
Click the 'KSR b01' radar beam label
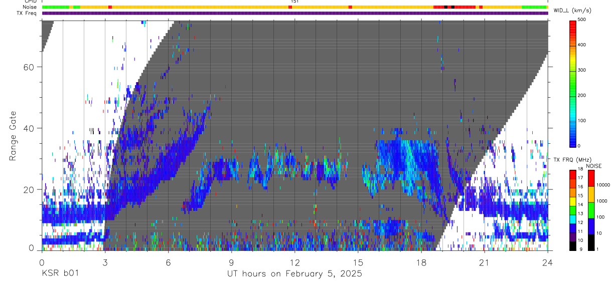[x=59, y=273]
